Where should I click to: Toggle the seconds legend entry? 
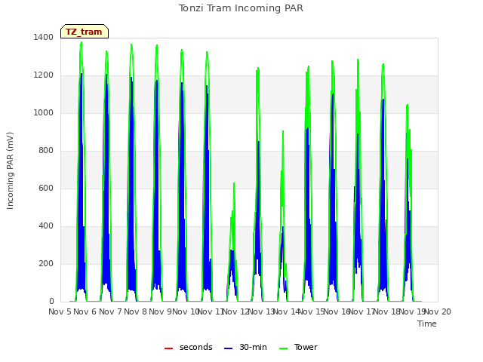pos(189,347)
